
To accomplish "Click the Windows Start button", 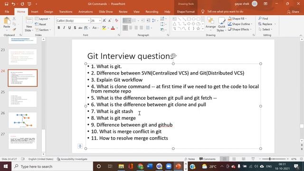I will [6, 166].
